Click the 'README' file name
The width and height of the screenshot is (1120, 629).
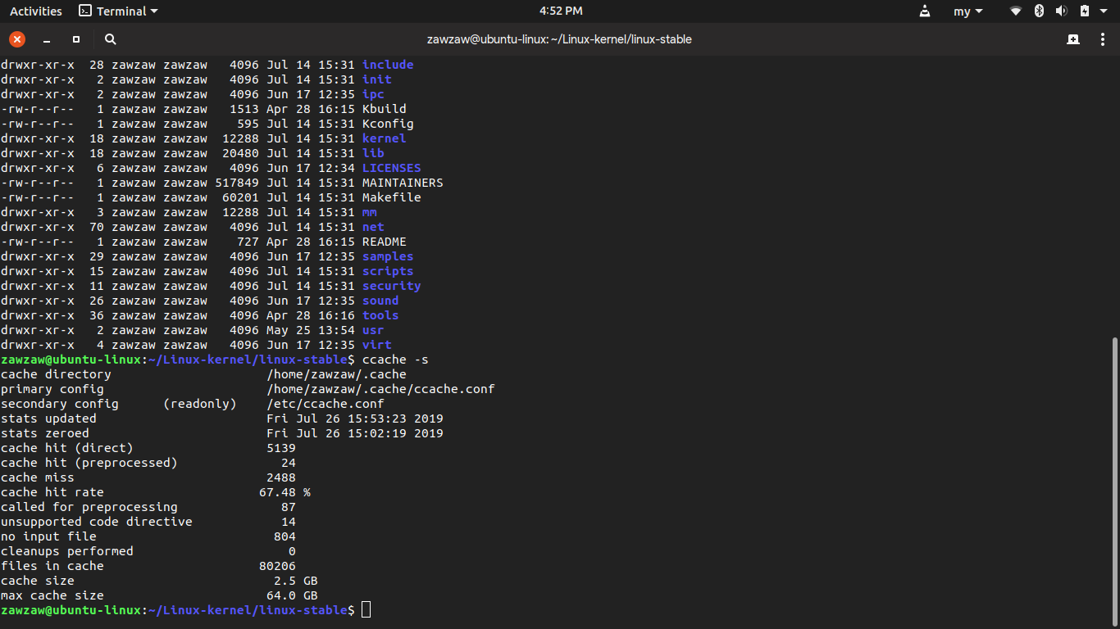tap(385, 242)
